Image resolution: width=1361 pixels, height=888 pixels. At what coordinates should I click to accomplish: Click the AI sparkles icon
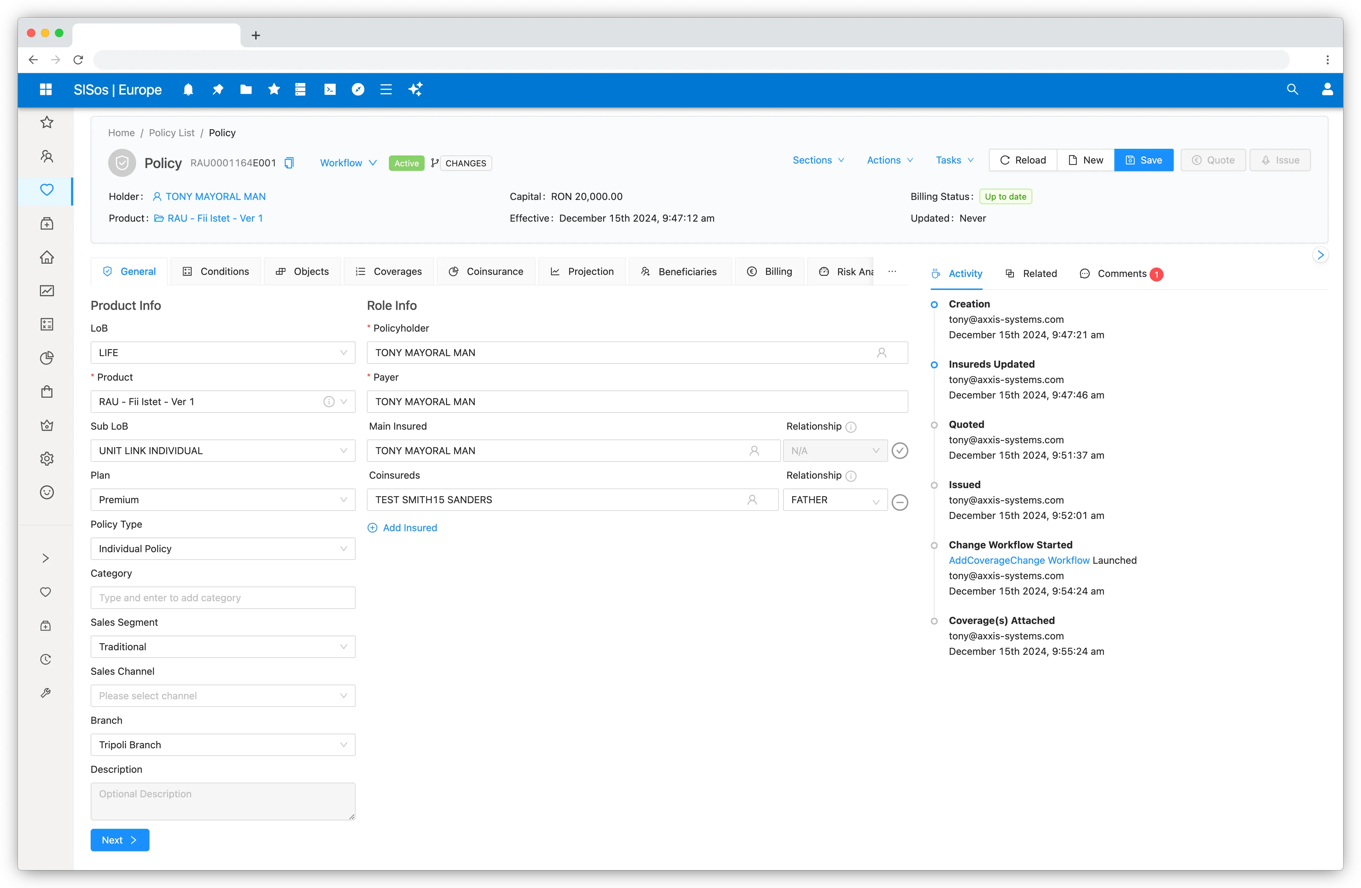coord(416,89)
